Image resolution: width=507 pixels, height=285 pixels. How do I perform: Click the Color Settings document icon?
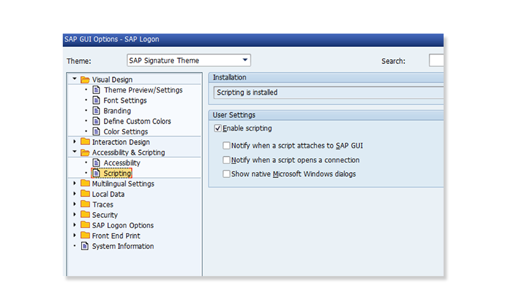click(96, 132)
